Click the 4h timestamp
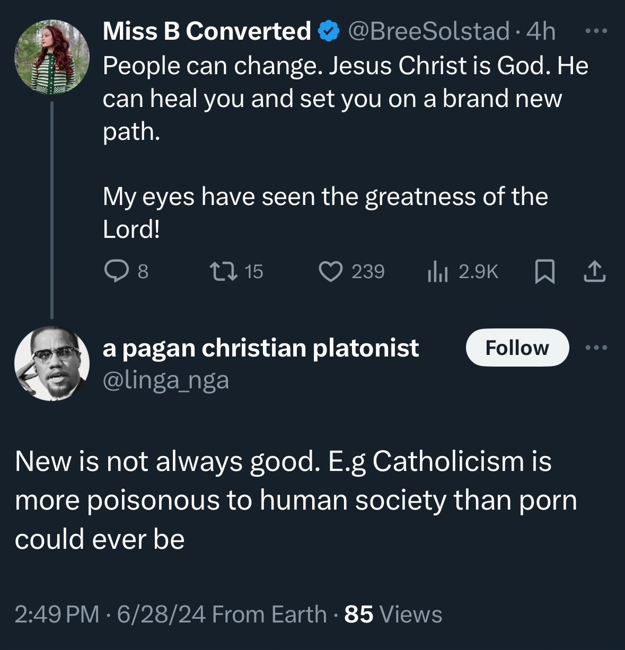The image size is (625, 650). tap(541, 31)
